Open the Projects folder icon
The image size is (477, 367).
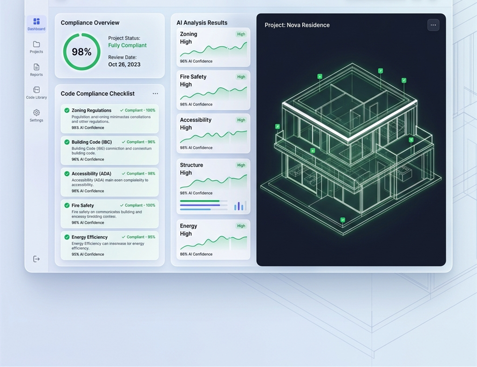36,44
